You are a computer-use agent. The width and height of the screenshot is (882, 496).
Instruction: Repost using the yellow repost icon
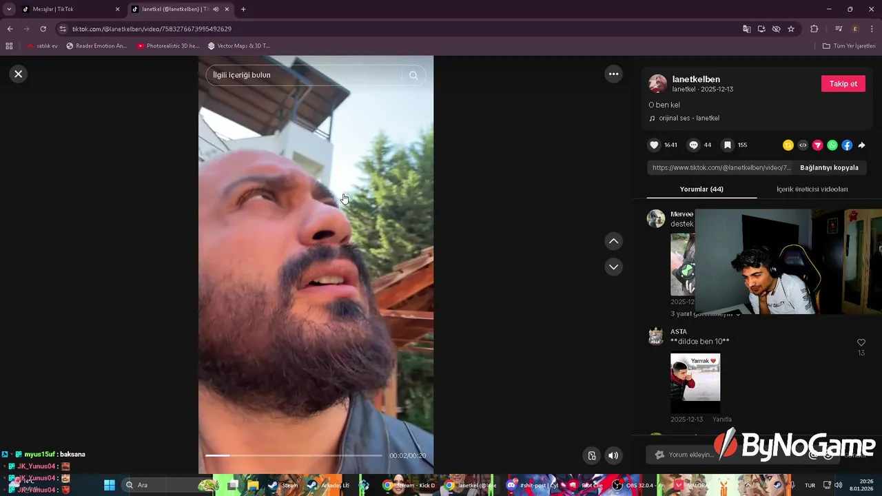(x=788, y=145)
